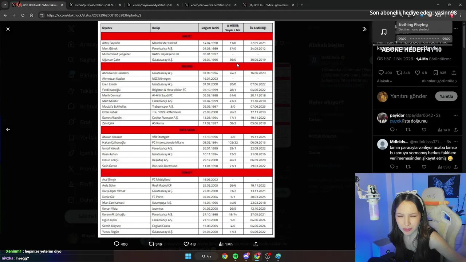The image size is (466, 262).
Task: Toggle like heart with 4 B in side panel
Action: point(418,72)
